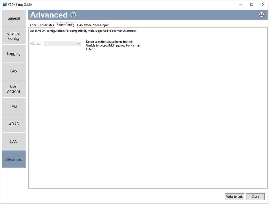Image resolution: width=269 pixels, height=204 pixels.
Task: Click the Write to unit button
Action: pos(234,196)
